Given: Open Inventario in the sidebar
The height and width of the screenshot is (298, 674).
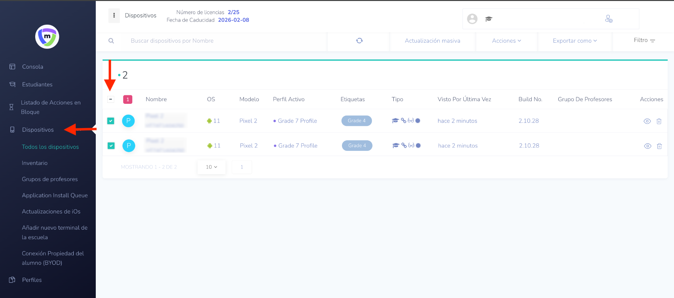Looking at the screenshot, I should (35, 163).
